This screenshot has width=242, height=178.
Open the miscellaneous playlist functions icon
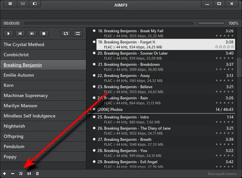point(21,173)
